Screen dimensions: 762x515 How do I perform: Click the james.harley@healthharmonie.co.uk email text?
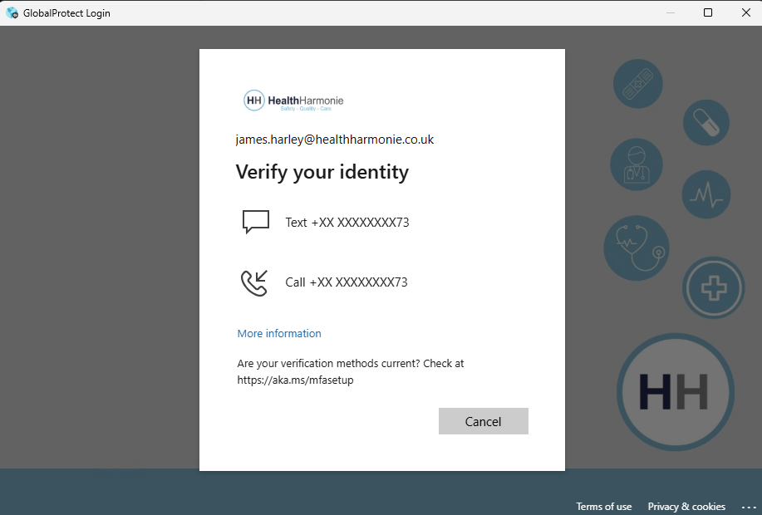[x=334, y=140]
